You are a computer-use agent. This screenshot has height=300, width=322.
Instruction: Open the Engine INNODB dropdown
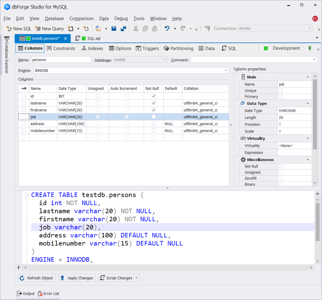pos(226,70)
